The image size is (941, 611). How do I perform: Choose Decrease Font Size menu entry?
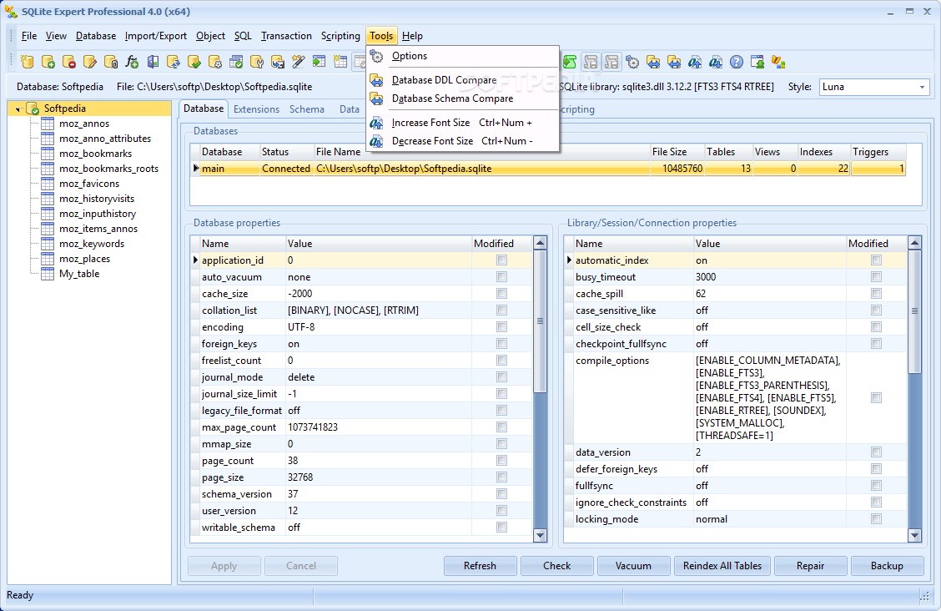coord(463,141)
